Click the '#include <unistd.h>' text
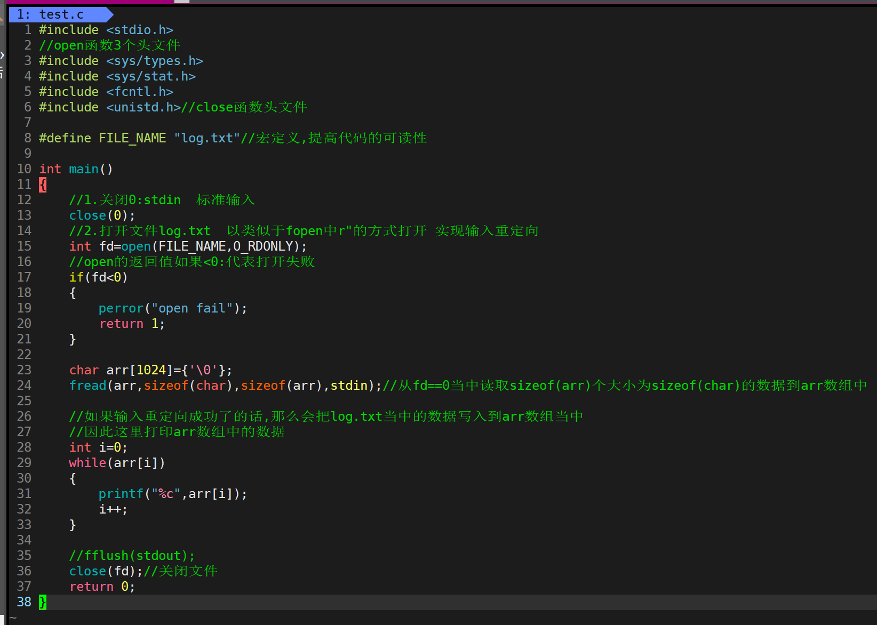 click(110, 107)
